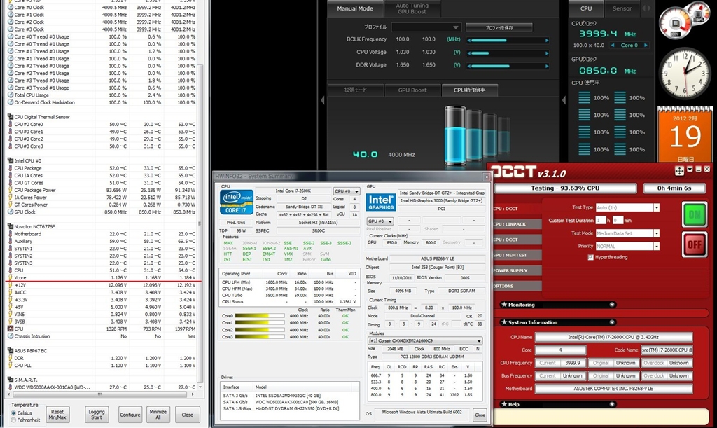Select the Fahrenheit temperature radio button
Screen dimensions: 717x428
[13, 420]
